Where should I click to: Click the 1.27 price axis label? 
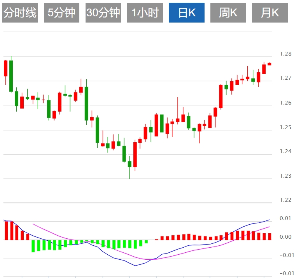[x=286, y=78]
